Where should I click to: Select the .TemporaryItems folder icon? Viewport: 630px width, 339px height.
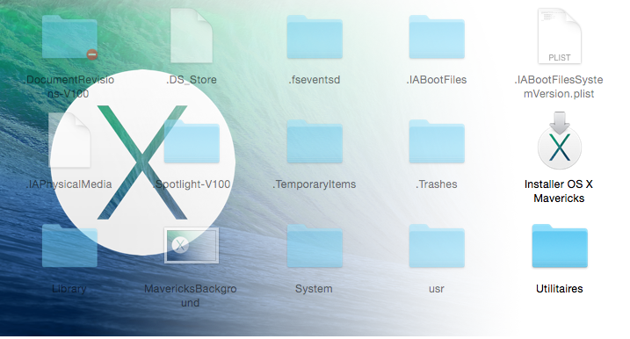pyautogui.click(x=315, y=141)
